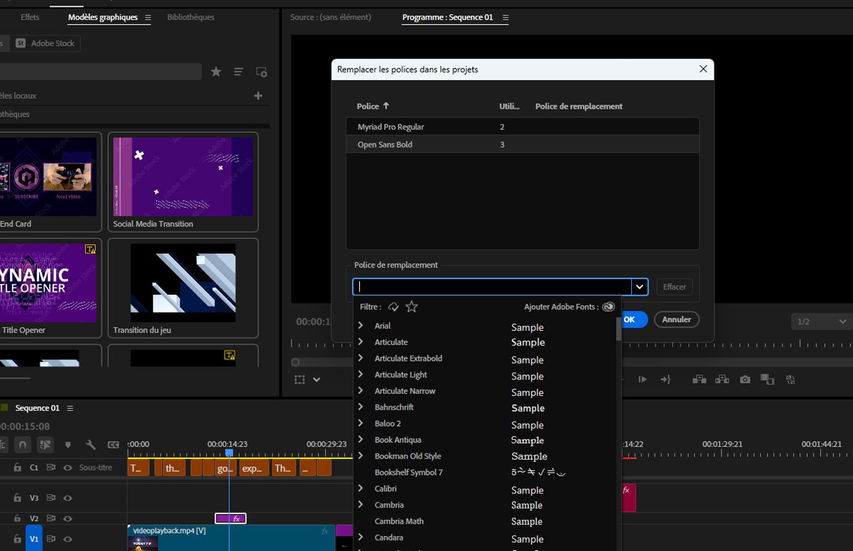Filter fonts by favorites star
Screen dimensions: 853x551
point(412,307)
